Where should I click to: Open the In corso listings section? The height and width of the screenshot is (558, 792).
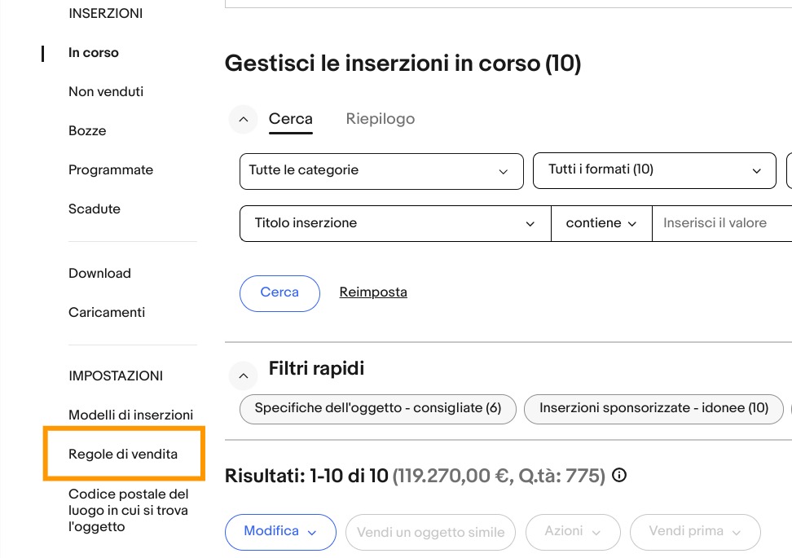[94, 52]
